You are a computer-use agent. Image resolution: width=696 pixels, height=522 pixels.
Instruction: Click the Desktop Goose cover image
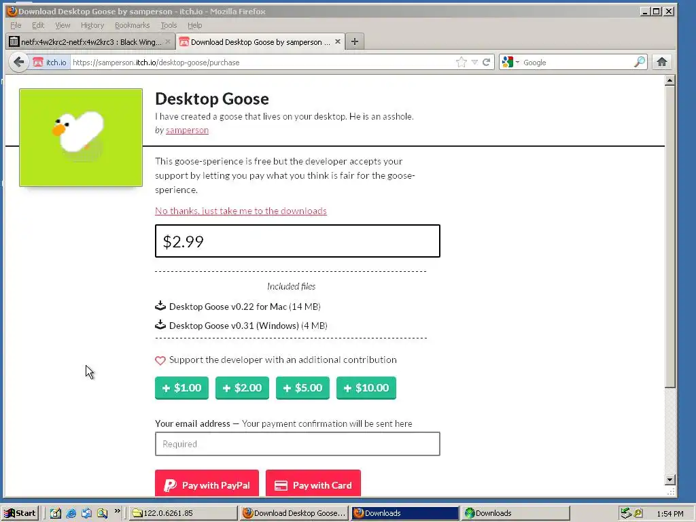click(81, 137)
